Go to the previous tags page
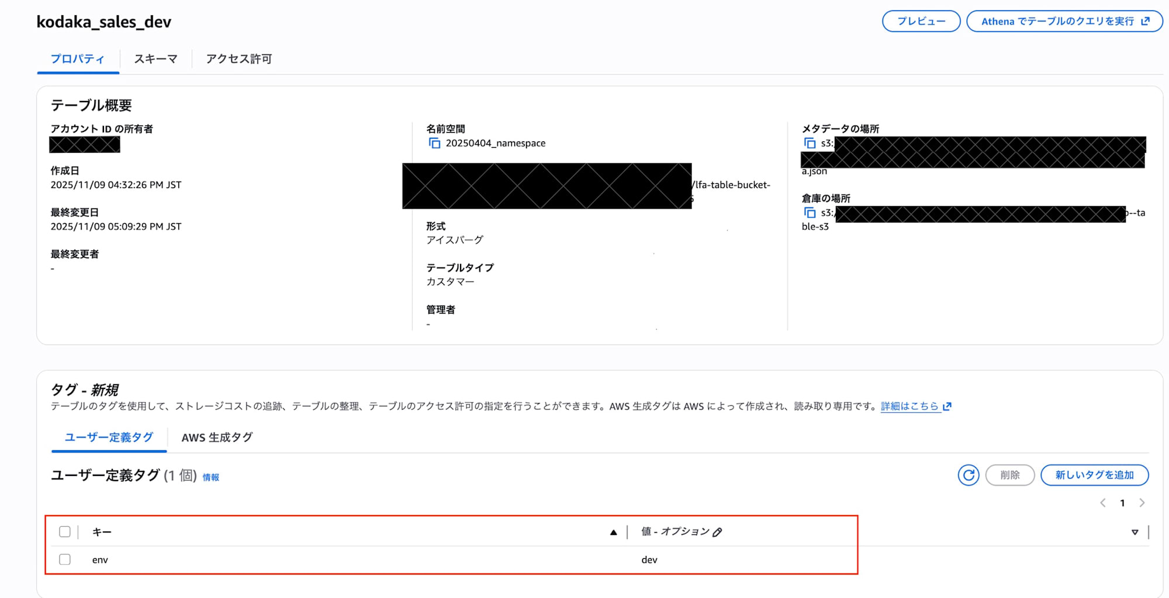 (1102, 503)
